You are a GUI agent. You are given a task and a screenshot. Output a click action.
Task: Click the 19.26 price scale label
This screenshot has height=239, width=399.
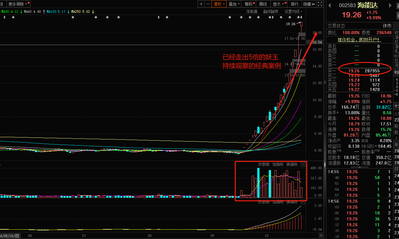[291, 24]
